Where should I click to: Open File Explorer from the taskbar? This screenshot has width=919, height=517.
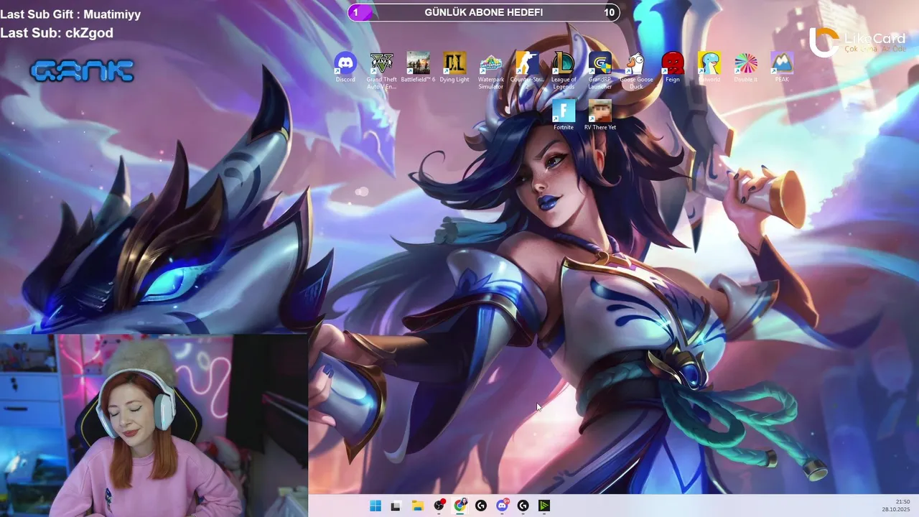point(417,506)
